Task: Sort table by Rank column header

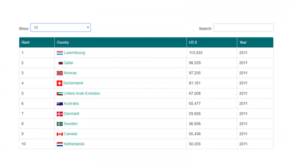Action: (25, 42)
